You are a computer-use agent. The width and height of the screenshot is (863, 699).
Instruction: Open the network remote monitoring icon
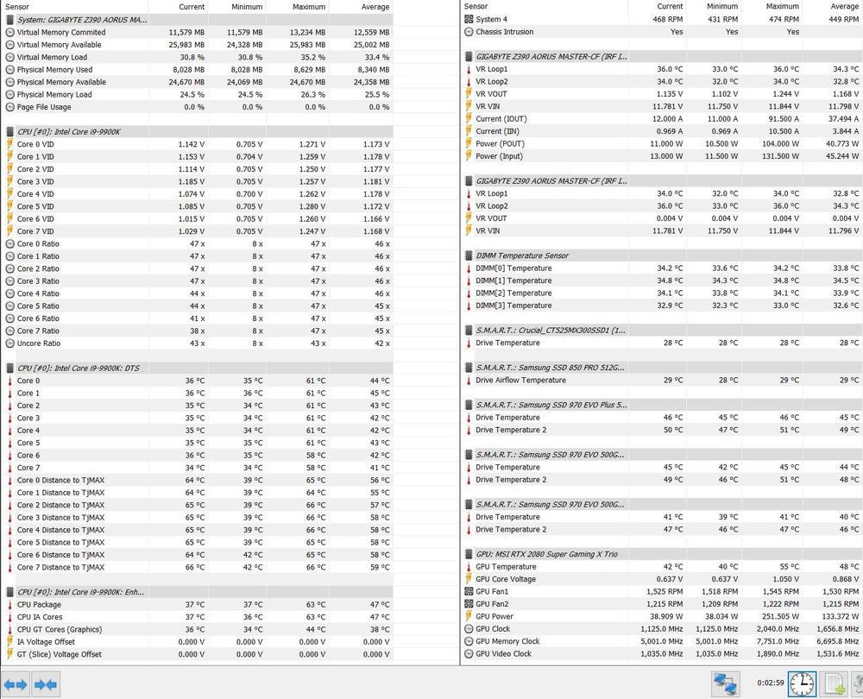point(724,683)
